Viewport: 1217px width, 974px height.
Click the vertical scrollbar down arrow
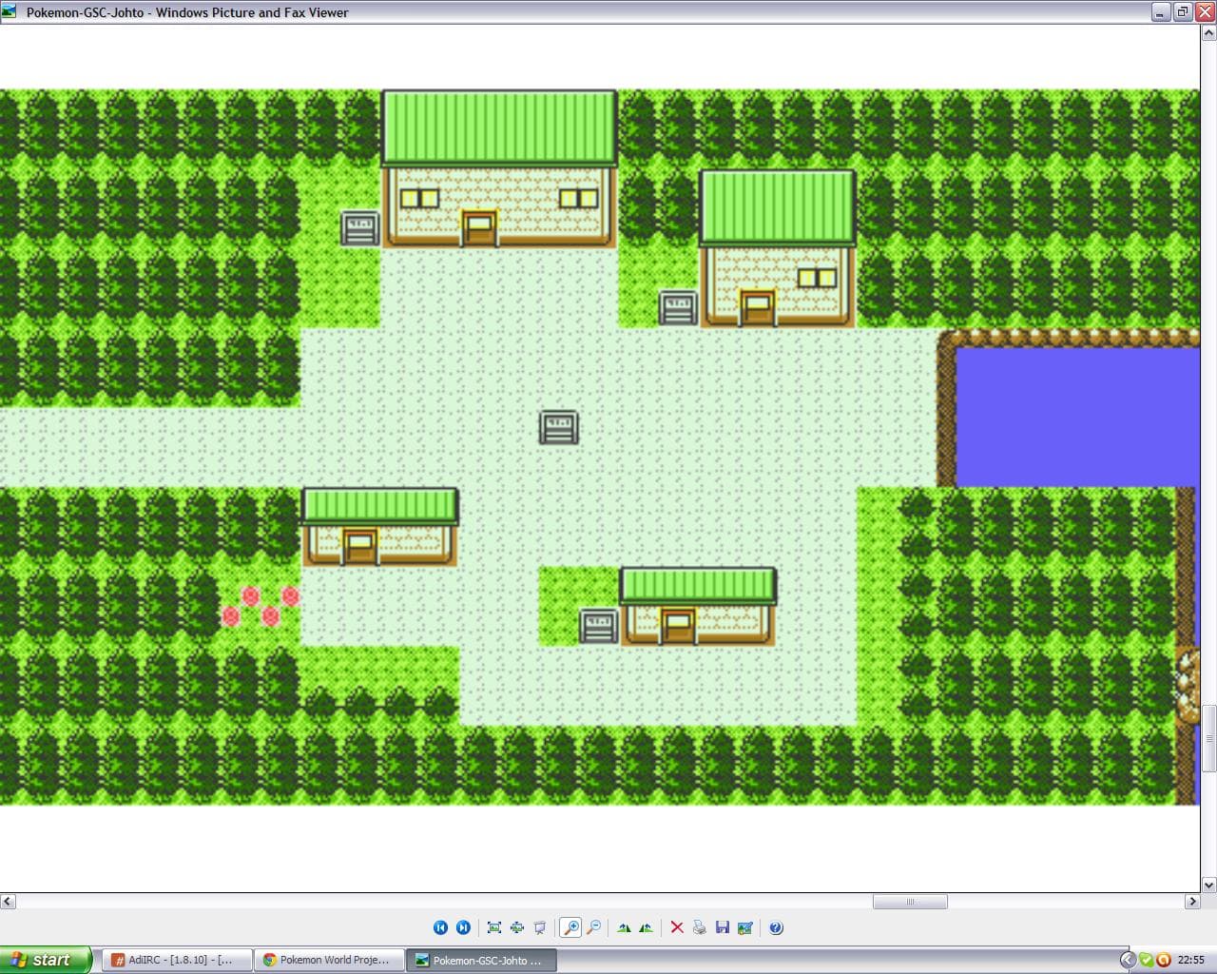[1209, 885]
